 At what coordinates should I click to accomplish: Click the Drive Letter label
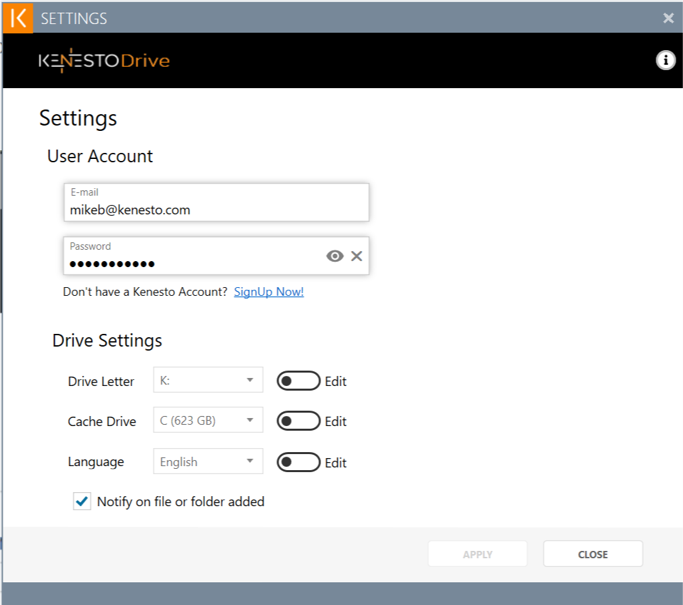point(101,381)
